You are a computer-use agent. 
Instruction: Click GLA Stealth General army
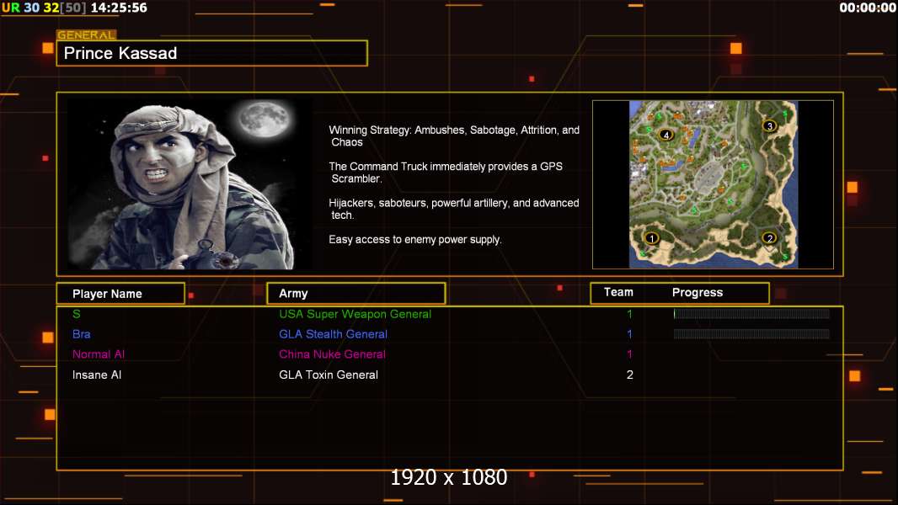click(334, 334)
